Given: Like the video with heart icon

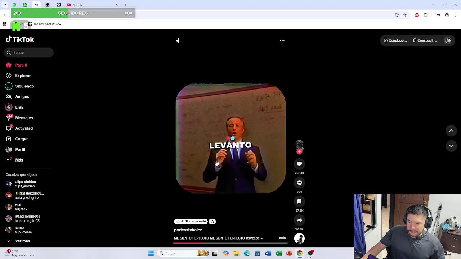Looking at the screenshot, I should click(299, 164).
